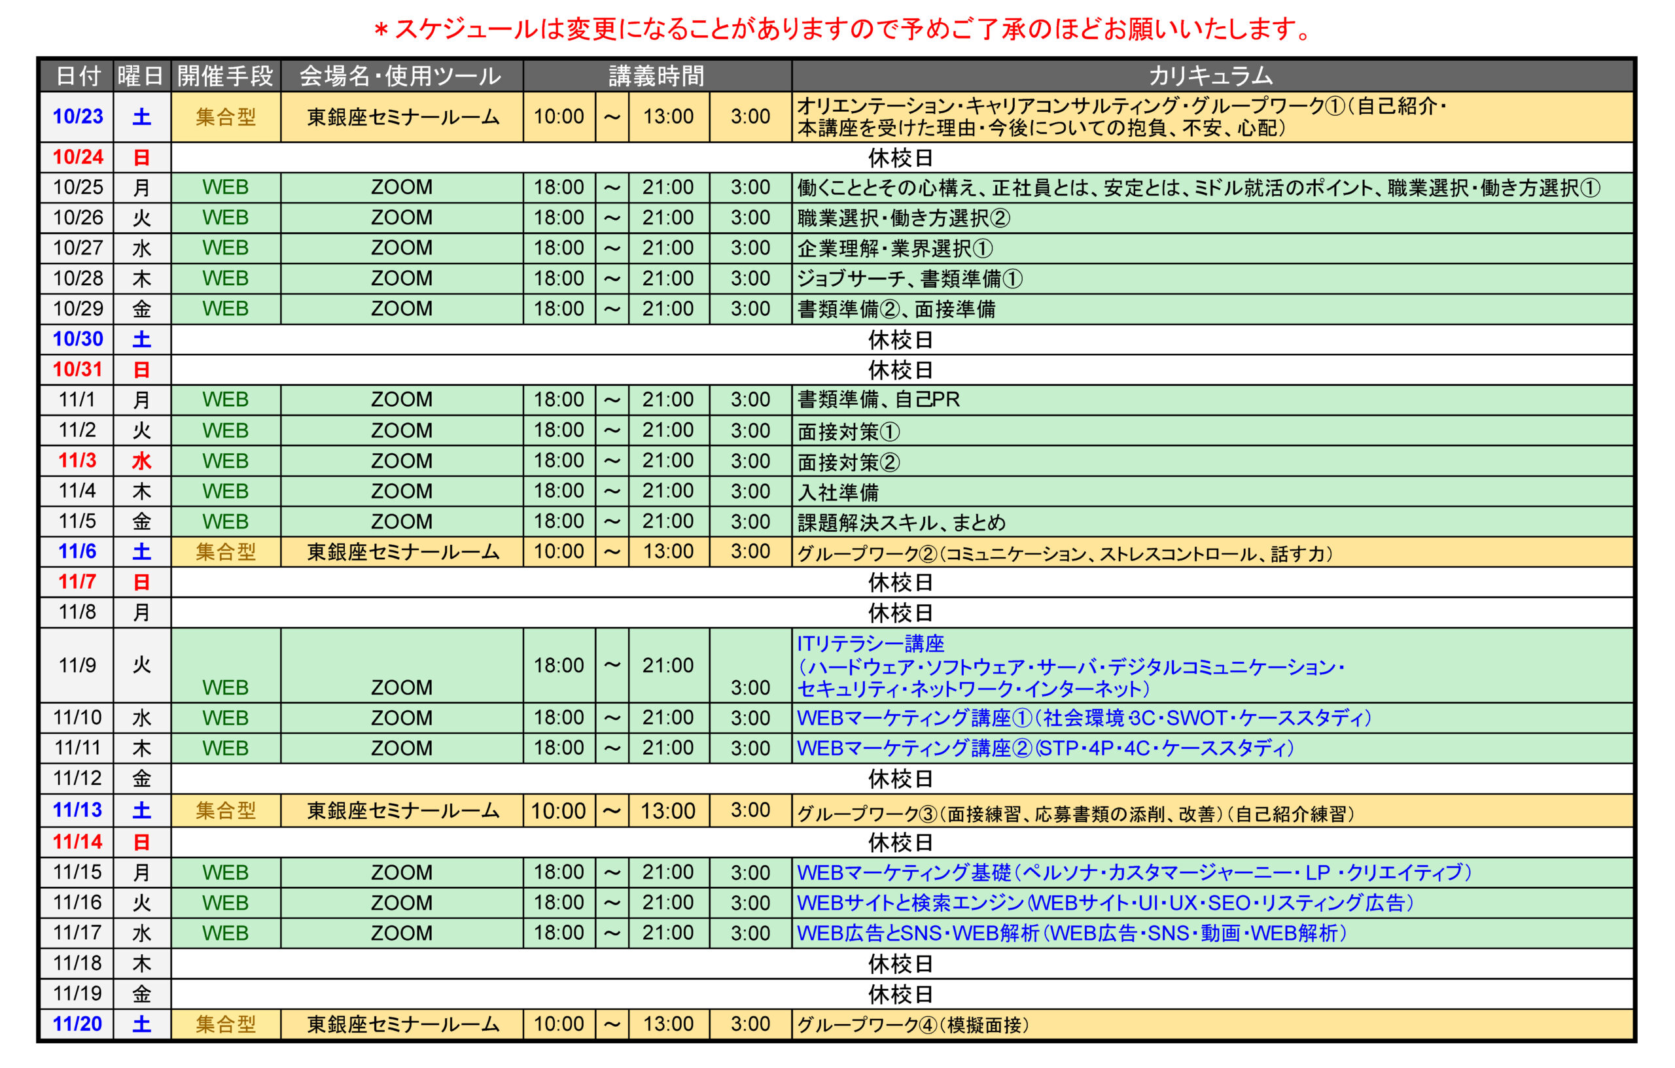
Task: Click the 課題解決スキル、まとめ cell
Action: [1212, 521]
